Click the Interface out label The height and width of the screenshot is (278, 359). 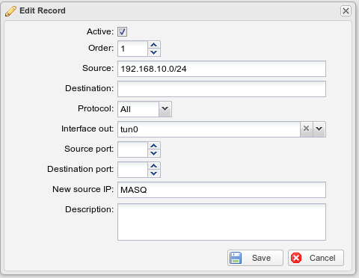(88, 129)
